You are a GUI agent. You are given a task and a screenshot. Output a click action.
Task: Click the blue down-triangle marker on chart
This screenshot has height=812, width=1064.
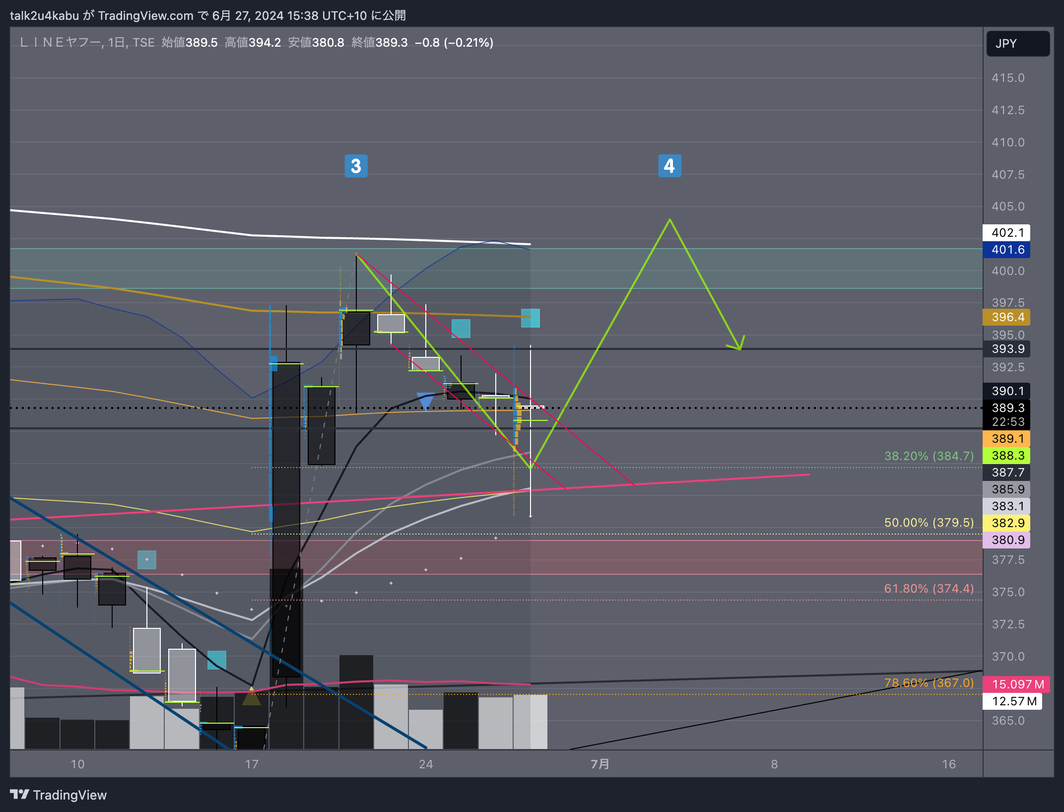[426, 401]
